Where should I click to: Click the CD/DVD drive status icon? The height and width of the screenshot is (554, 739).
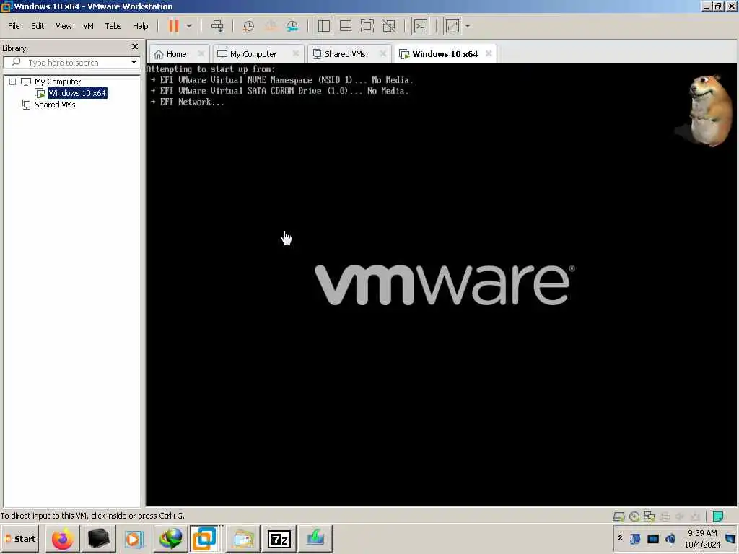click(634, 516)
